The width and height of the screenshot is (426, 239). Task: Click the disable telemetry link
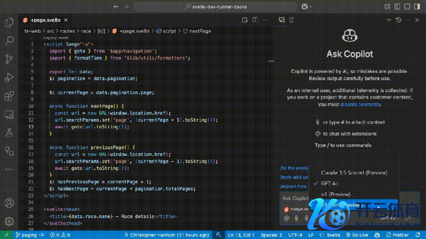click(360, 104)
